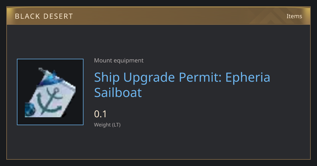Open Ship Upgrade Permit: Epheria Sailboat title
This screenshot has height=166, width=317.
pyautogui.click(x=182, y=85)
